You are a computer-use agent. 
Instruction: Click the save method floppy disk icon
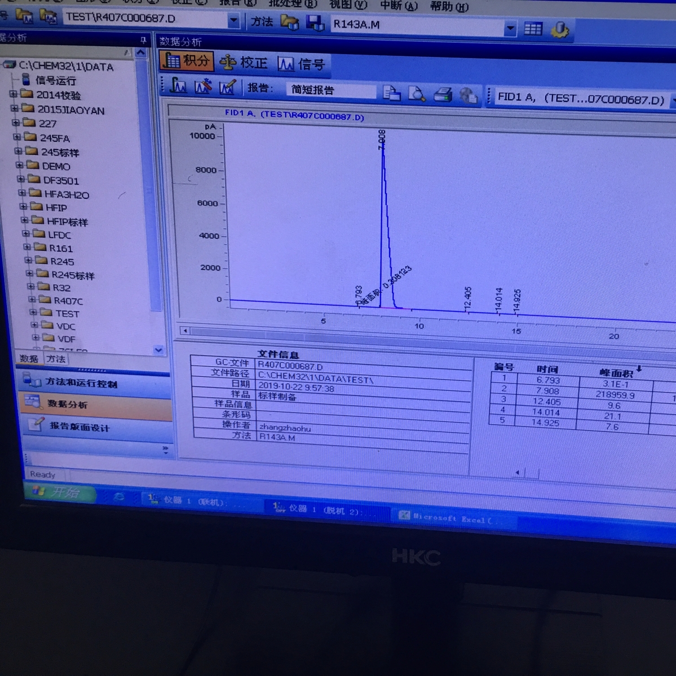315,23
